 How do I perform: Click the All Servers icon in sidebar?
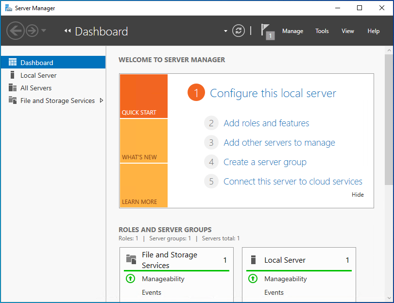click(13, 87)
